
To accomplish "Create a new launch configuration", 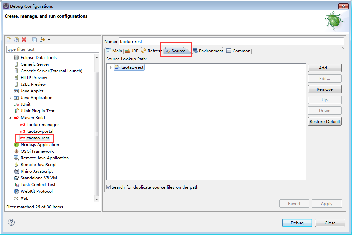I will click(8, 40).
